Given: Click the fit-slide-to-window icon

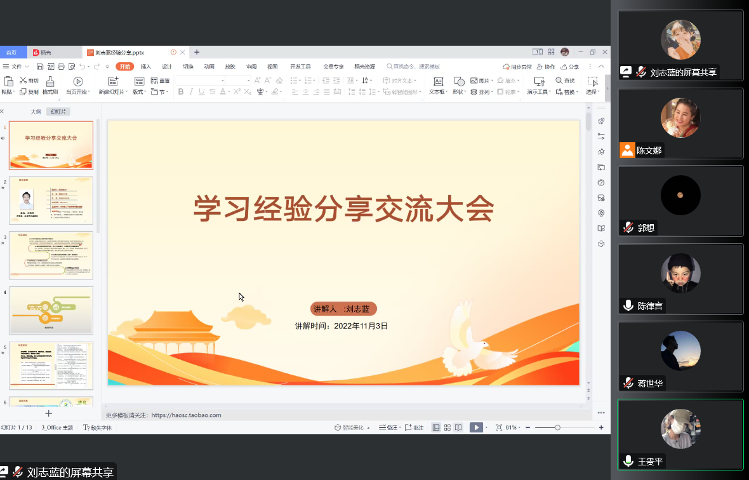Looking at the screenshot, I should click(499, 427).
